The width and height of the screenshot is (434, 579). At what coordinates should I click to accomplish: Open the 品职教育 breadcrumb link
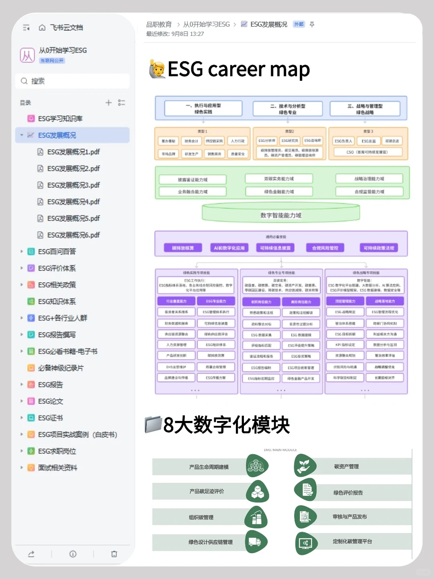(158, 24)
